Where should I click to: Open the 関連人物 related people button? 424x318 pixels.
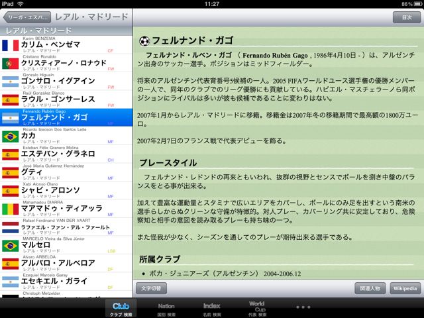coord(370,288)
